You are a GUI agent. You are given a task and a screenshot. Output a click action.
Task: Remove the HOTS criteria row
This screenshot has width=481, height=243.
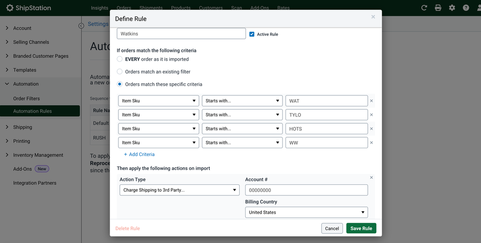[x=371, y=129]
